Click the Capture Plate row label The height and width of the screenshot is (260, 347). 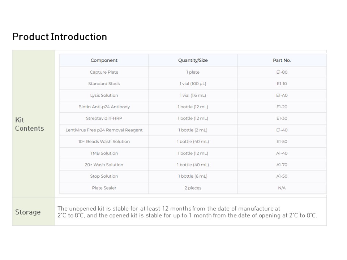click(104, 72)
